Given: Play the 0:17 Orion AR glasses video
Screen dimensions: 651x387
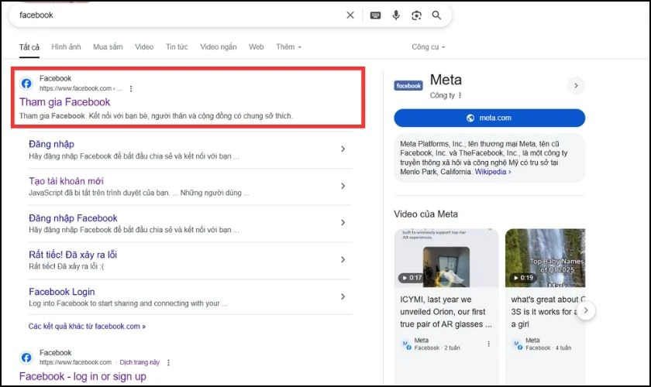Looking at the screenshot, I should click(446, 258).
